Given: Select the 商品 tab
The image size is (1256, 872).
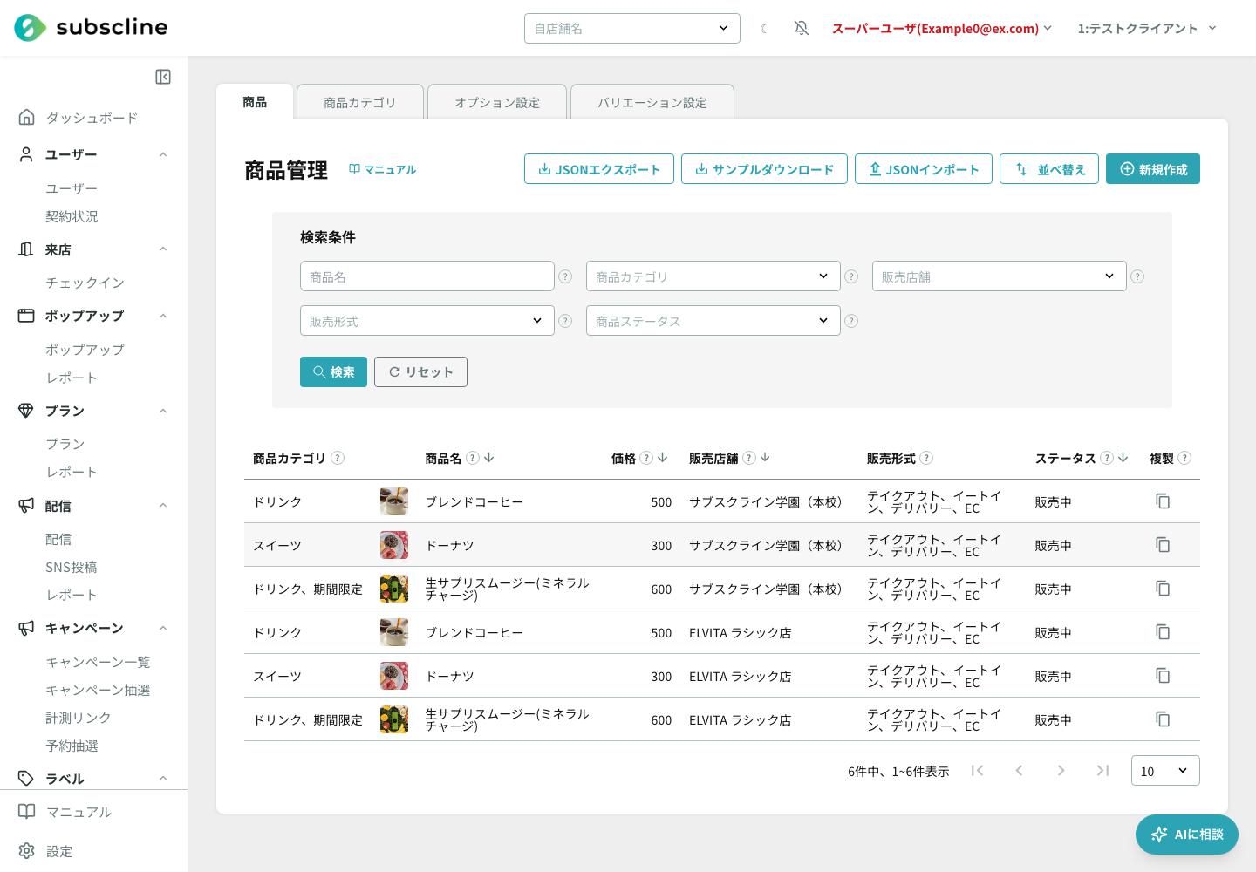Looking at the screenshot, I should pyautogui.click(x=255, y=102).
